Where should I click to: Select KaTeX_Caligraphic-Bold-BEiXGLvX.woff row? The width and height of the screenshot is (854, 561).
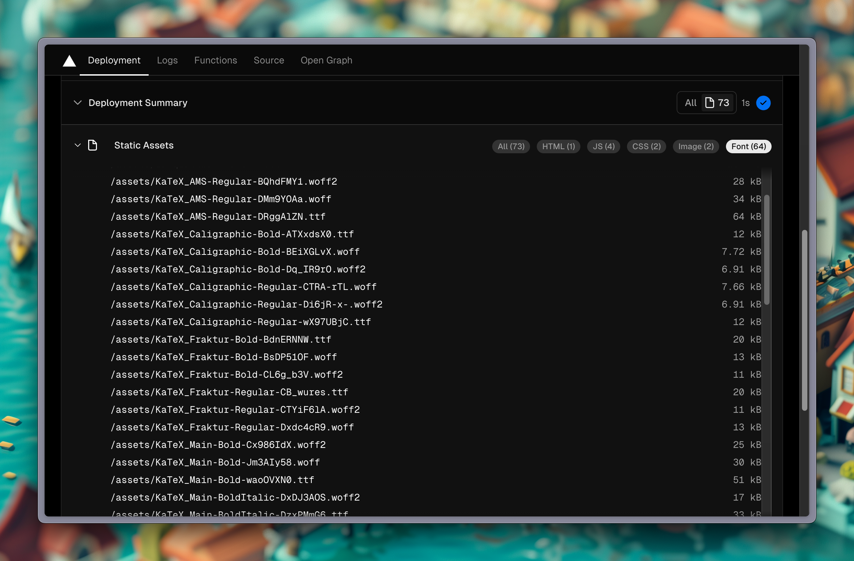[435, 252]
